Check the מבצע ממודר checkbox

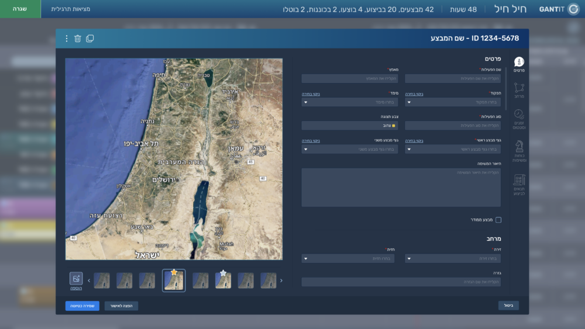498,220
